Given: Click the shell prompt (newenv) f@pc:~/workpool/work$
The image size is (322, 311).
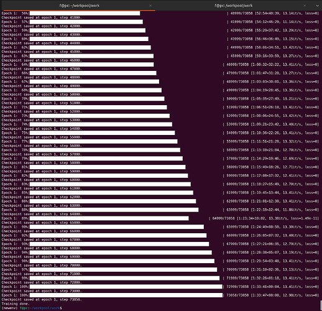Looking at the screenshot, I should [32, 308].
